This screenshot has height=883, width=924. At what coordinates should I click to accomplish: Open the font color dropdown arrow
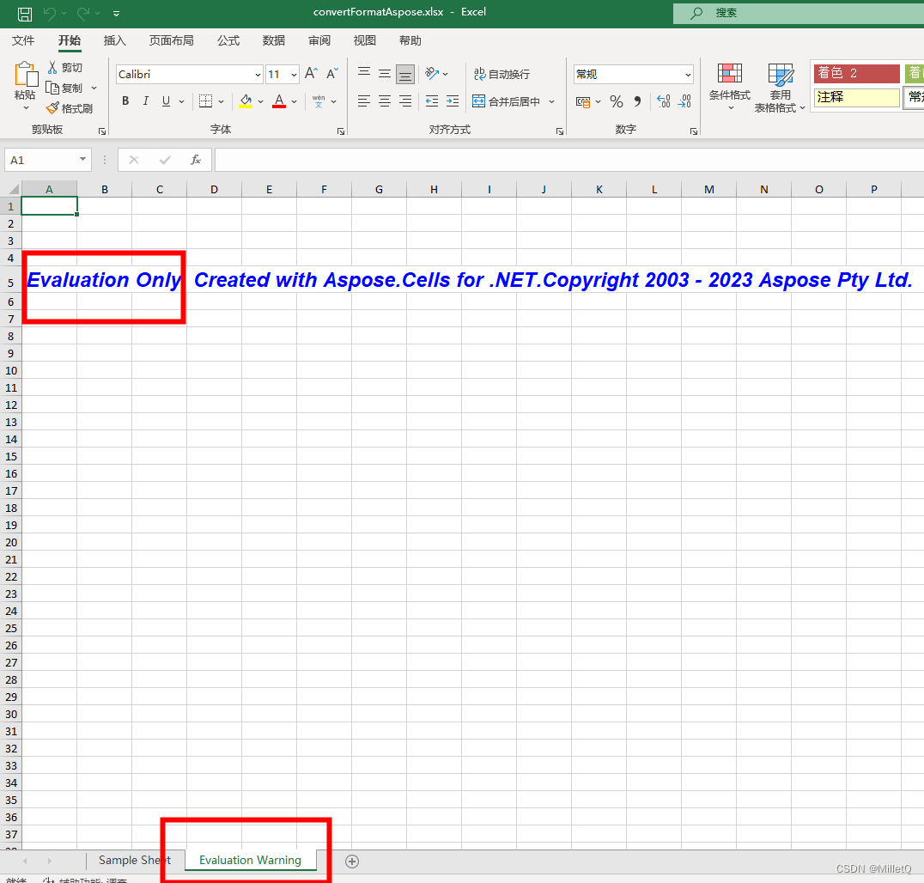(294, 102)
